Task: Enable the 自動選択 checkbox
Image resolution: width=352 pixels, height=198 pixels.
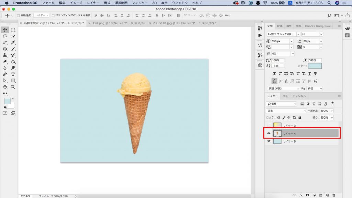Action: pyautogui.click(x=19, y=16)
